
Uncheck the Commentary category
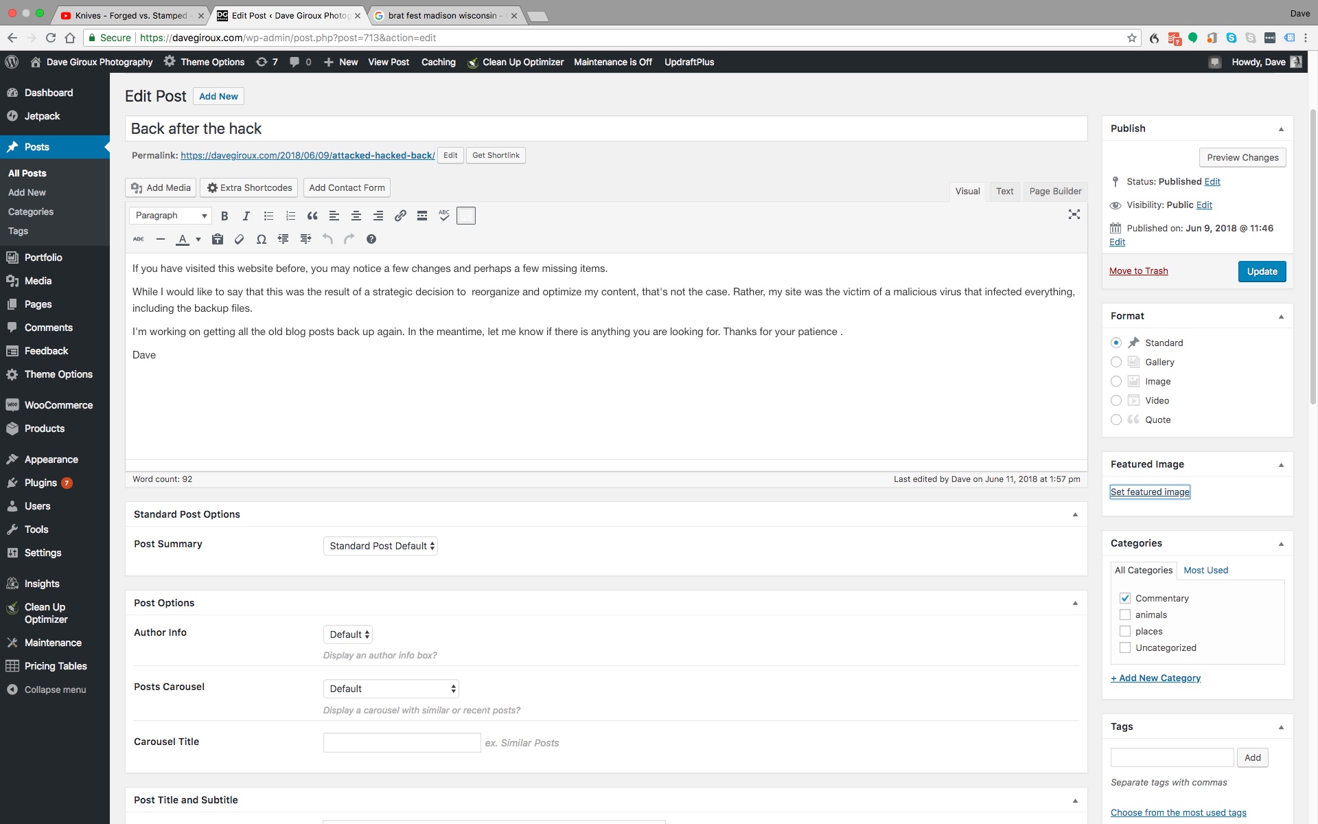point(1125,598)
